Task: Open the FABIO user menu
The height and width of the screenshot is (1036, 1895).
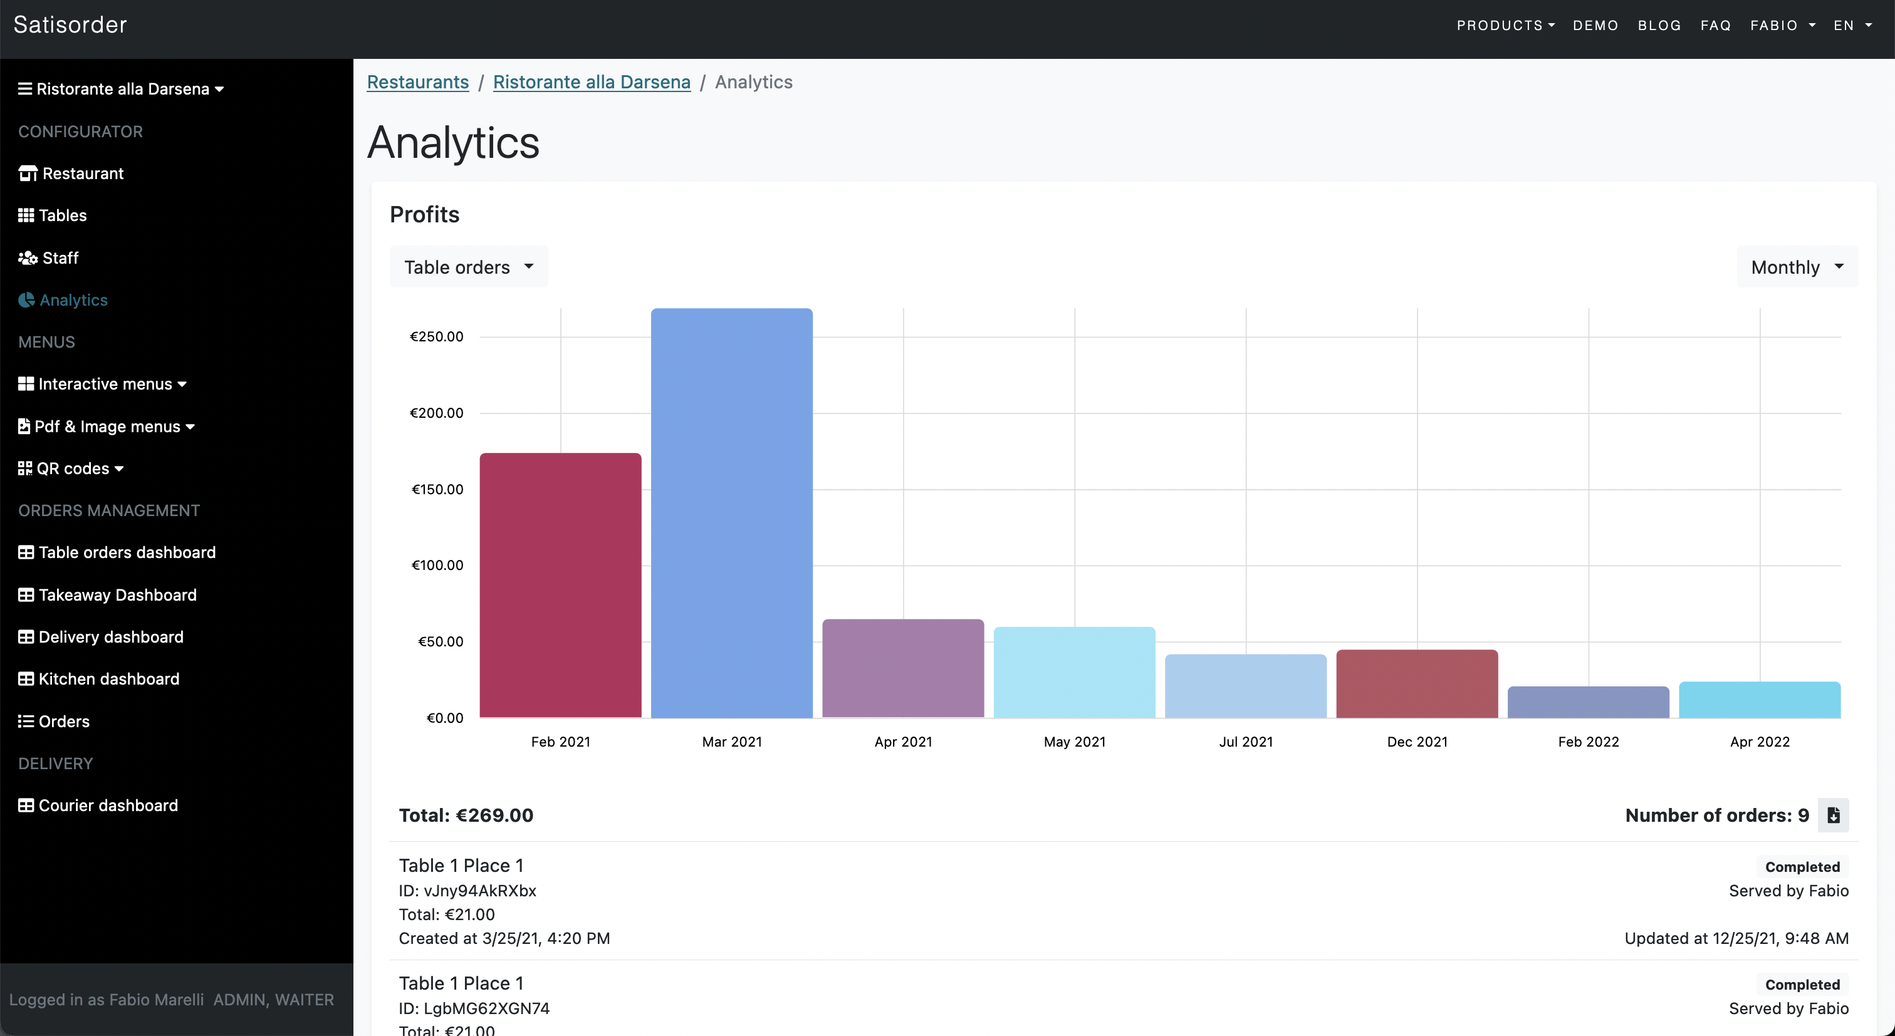Action: (x=1784, y=24)
